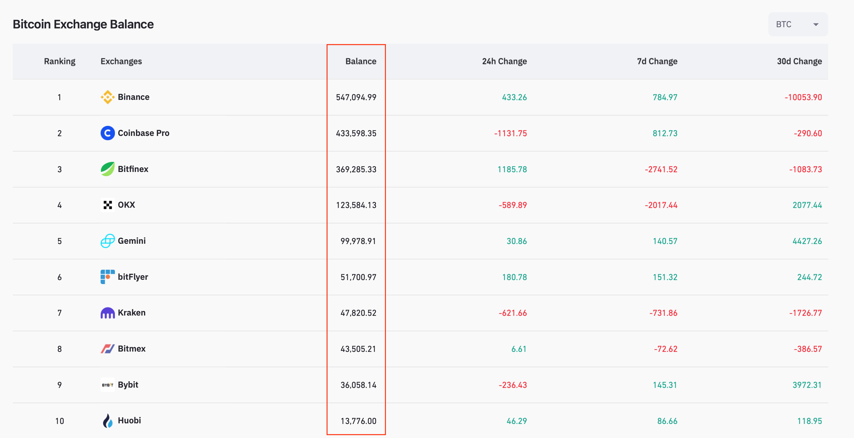Open the Gemini exchange name
854x438 pixels.
pyautogui.click(x=132, y=241)
